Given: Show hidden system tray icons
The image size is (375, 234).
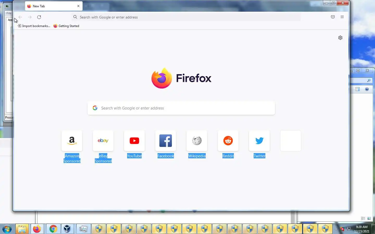Looking at the screenshot, I should [x=336, y=229].
